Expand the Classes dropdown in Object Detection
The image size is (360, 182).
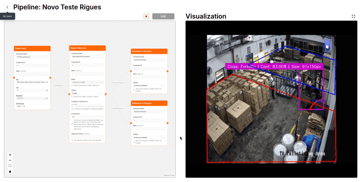tap(102, 94)
